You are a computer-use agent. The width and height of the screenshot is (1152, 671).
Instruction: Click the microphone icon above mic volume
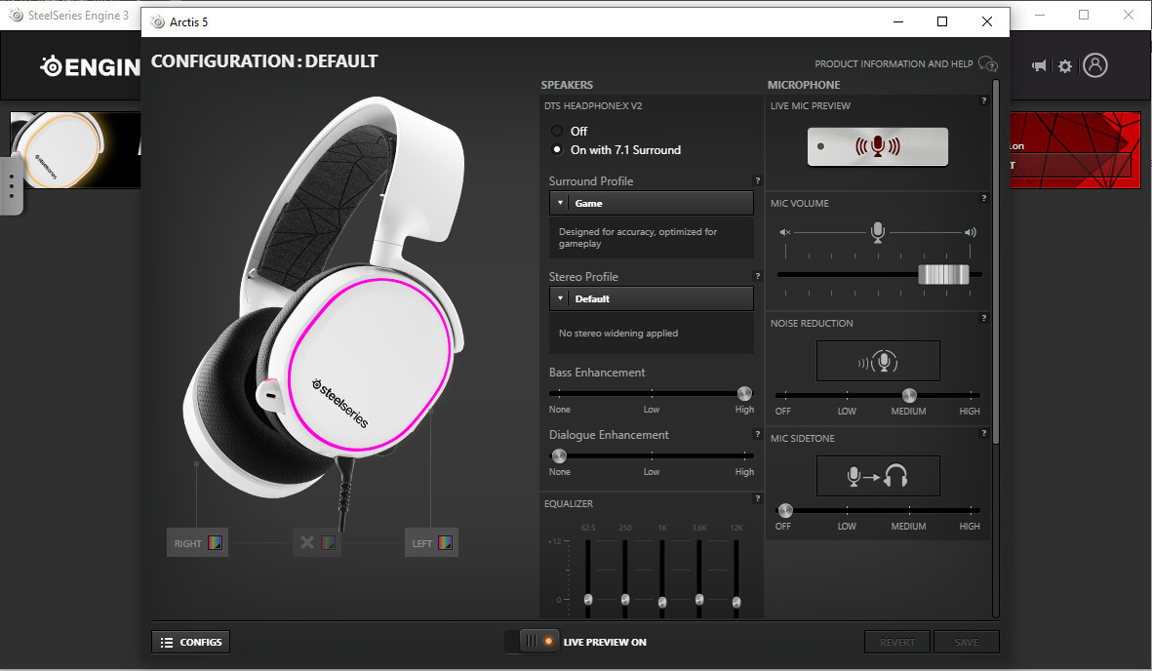(x=877, y=232)
